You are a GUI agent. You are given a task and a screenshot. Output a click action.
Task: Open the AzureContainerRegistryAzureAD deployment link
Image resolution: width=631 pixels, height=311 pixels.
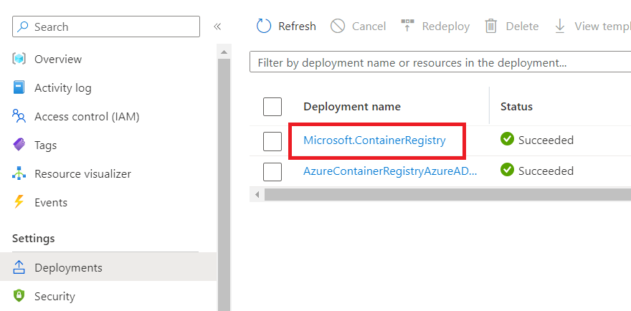(389, 171)
